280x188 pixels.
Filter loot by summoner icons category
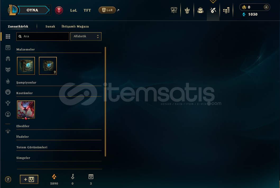pos(8,114)
